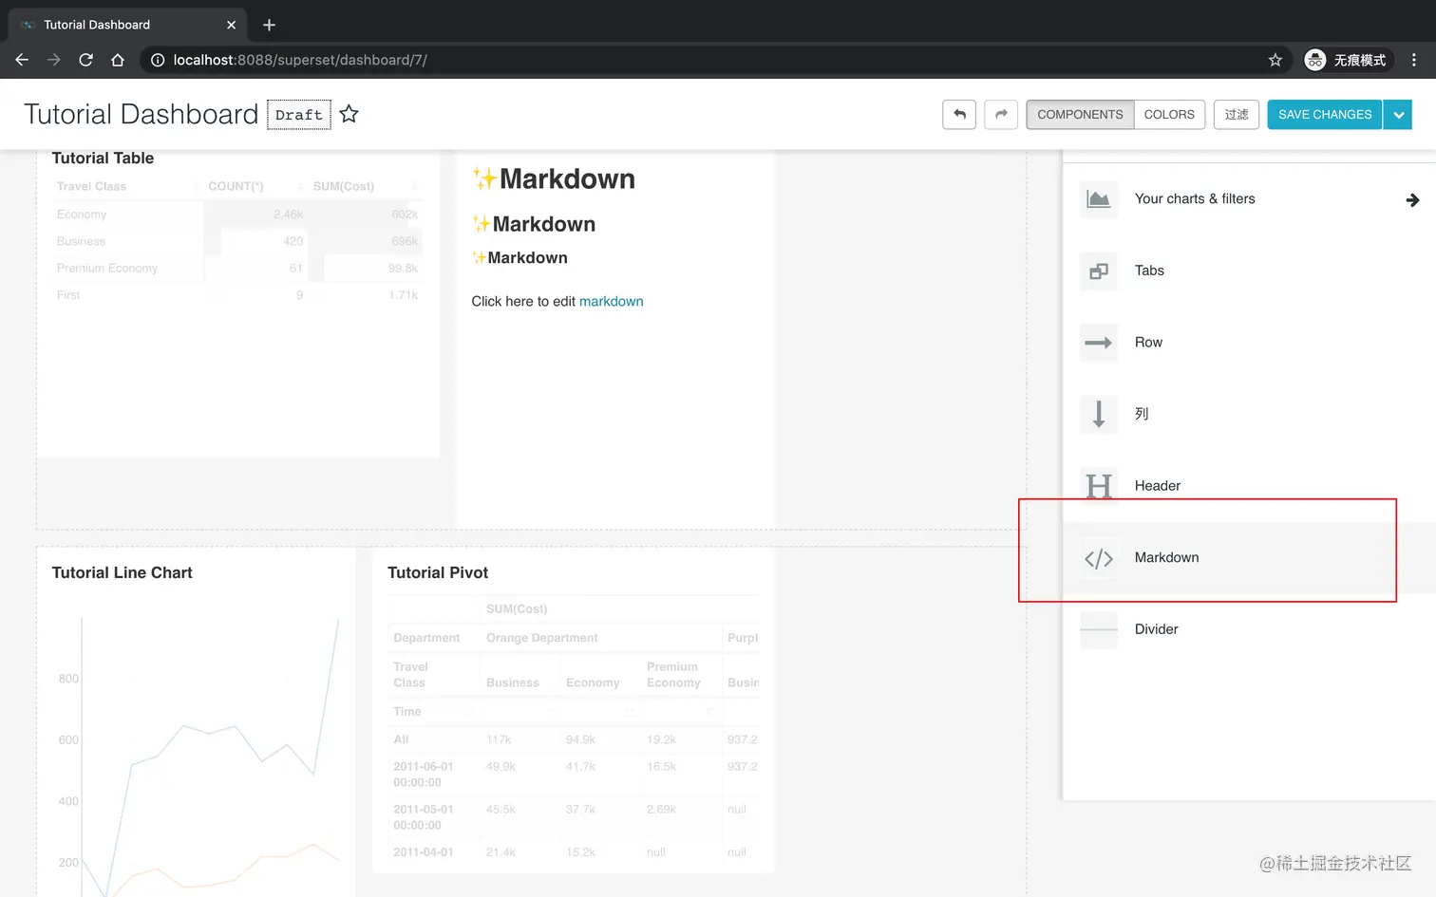Click the site info icon in address bar
1436x897 pixels.
coord(158,60)
